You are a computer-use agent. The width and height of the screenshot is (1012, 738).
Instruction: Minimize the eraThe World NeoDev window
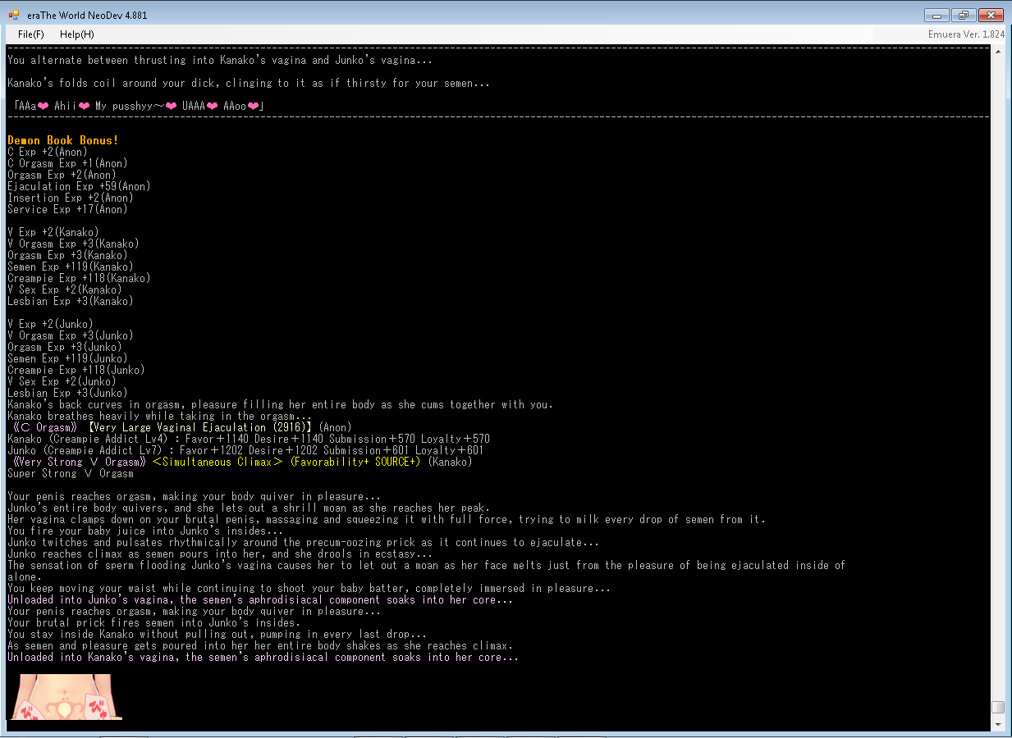pos(936,16)
